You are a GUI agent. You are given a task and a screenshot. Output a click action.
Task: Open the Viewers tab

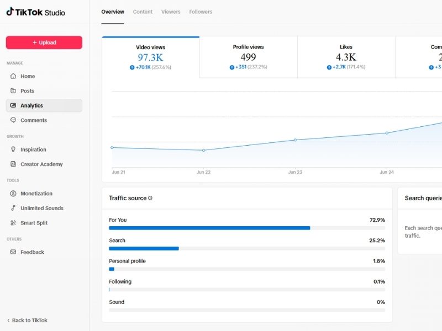171,12
